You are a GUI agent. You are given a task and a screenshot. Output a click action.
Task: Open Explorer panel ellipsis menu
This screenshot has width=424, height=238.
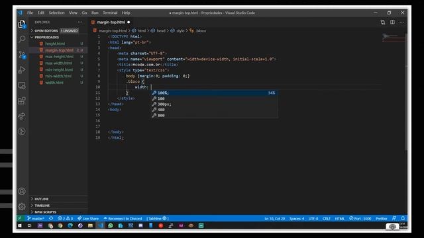(x=80, y=22)
